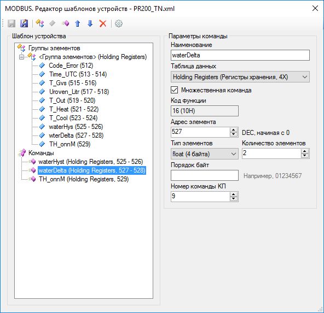The width and height of the screenshot is (324, 313).
Task: Click the waterHys diamond icon
Action: [42, 127]
